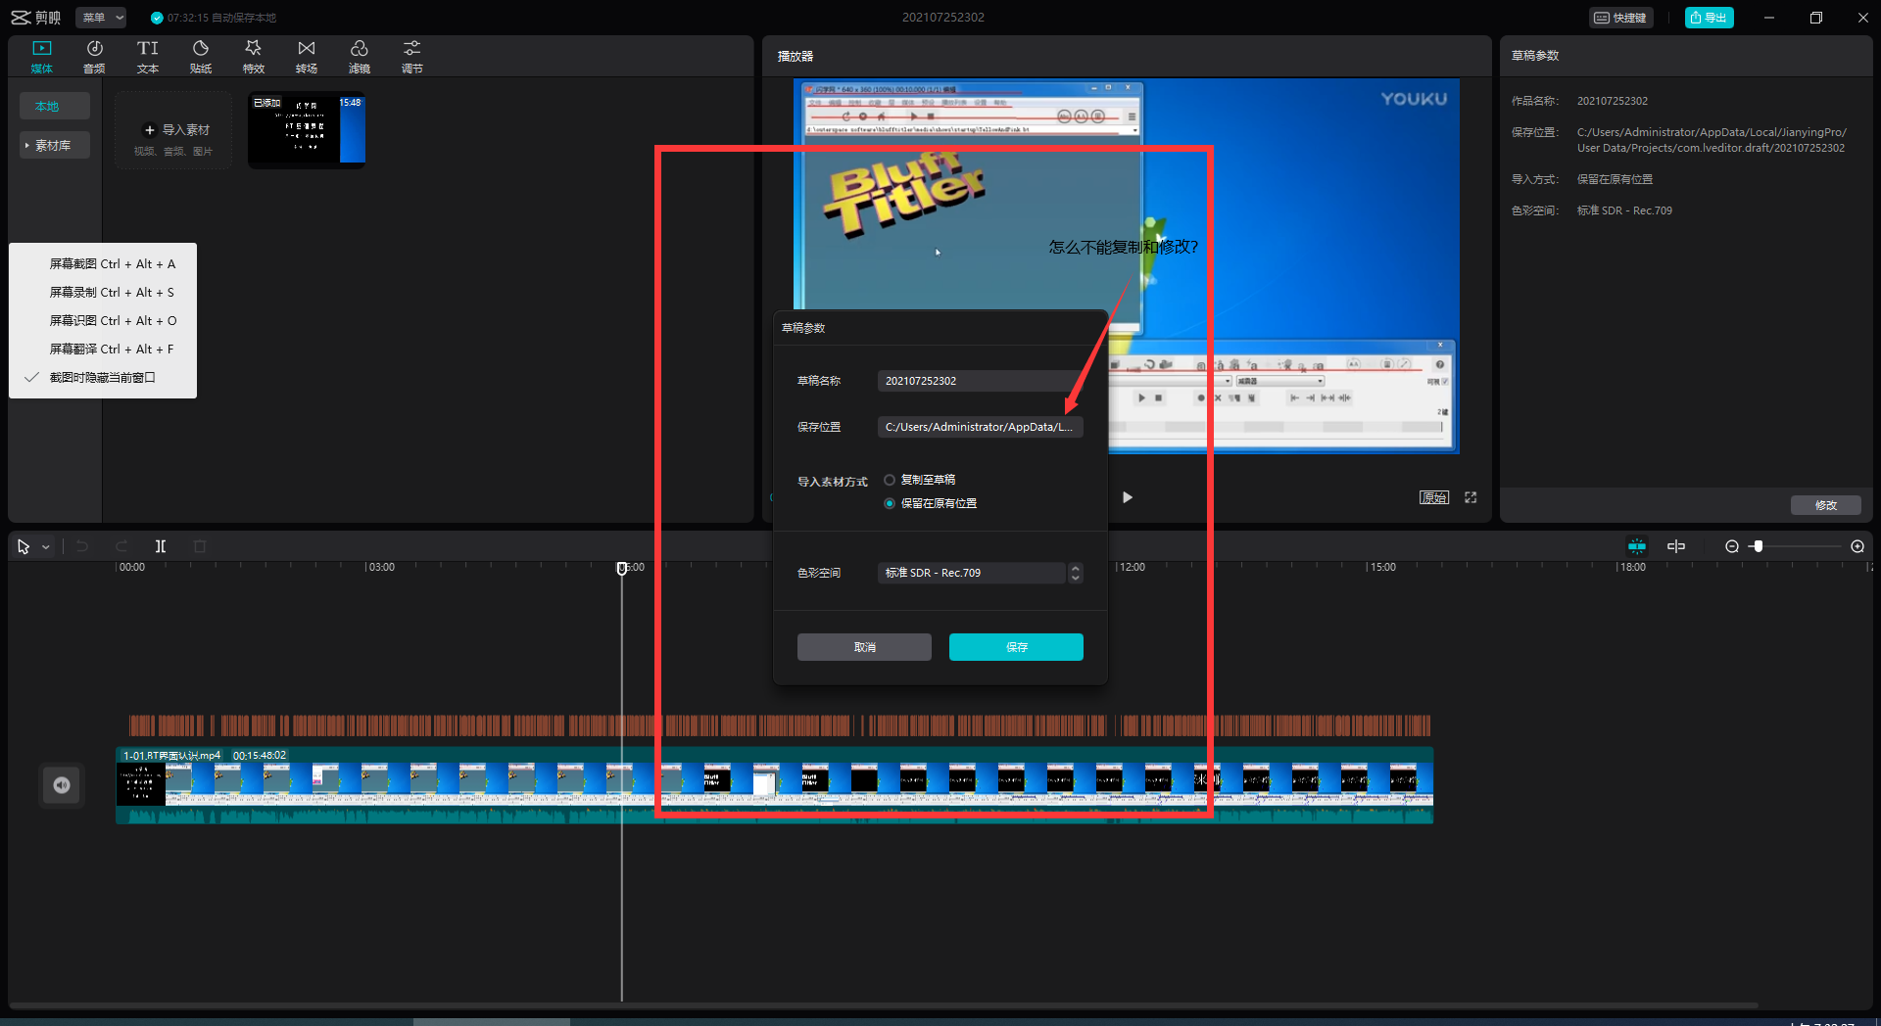Click the 草稿名称 input field
This screenshot has height=1026, width=1881.
980,381
